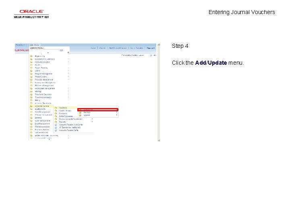Click the Reports folder icon
The image size is (290, 217).
pyautogui.click(x=56, y=122)
